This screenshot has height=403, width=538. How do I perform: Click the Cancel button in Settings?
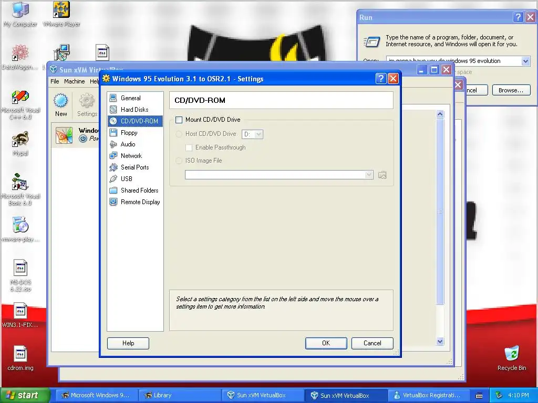click(373, 343)
